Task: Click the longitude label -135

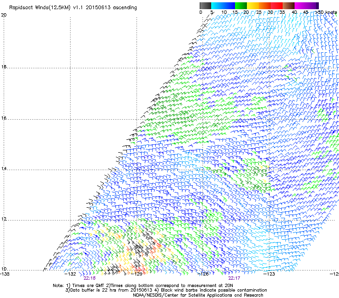Action: tap(4, 274)
